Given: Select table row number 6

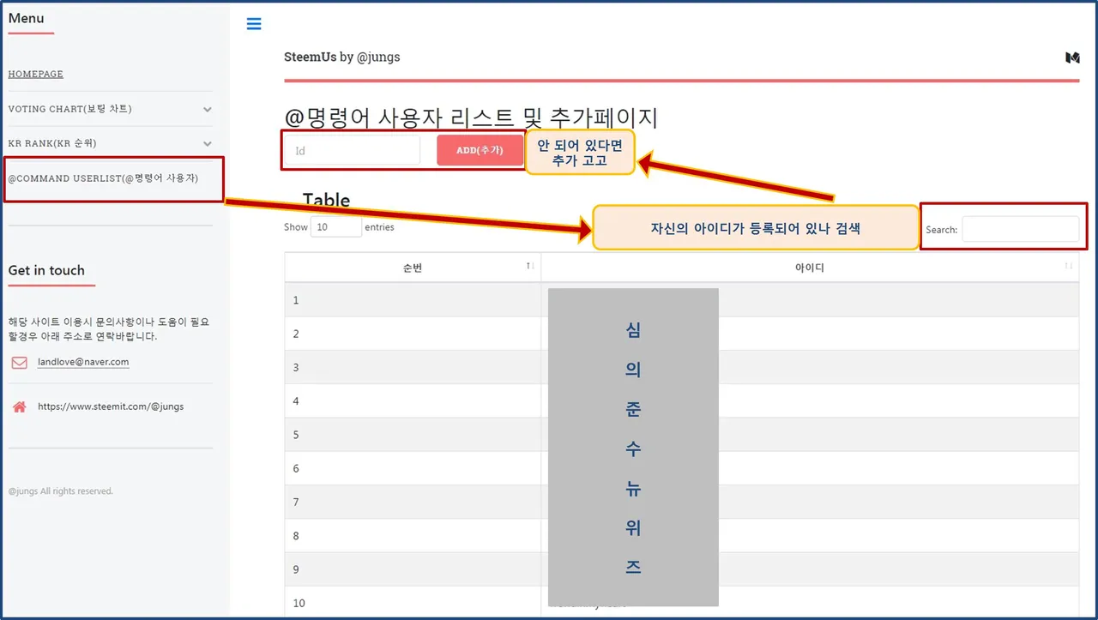Looking at the screenshot, I should (x=682, y=468).
